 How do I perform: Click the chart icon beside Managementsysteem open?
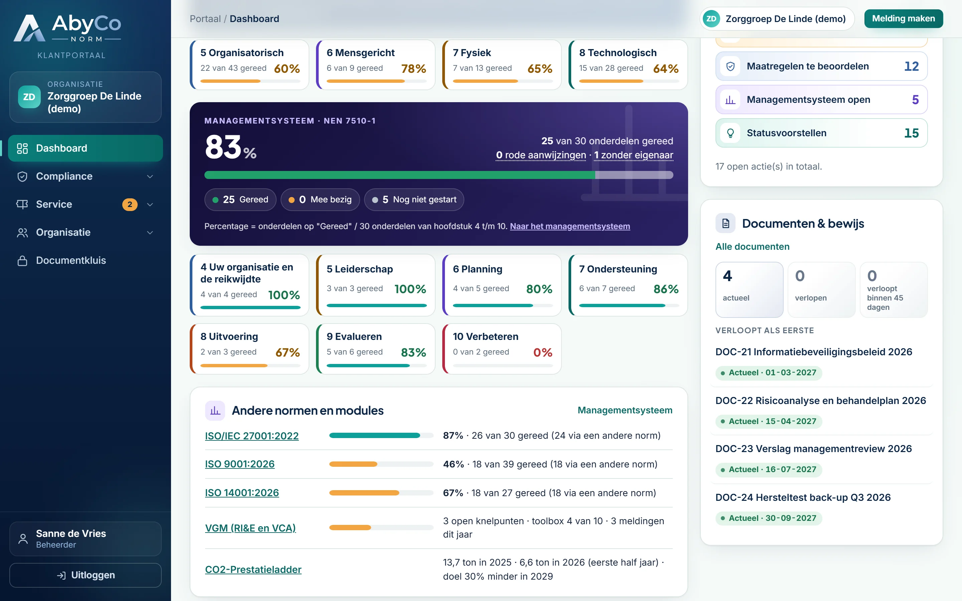click(x=730, y=100)
